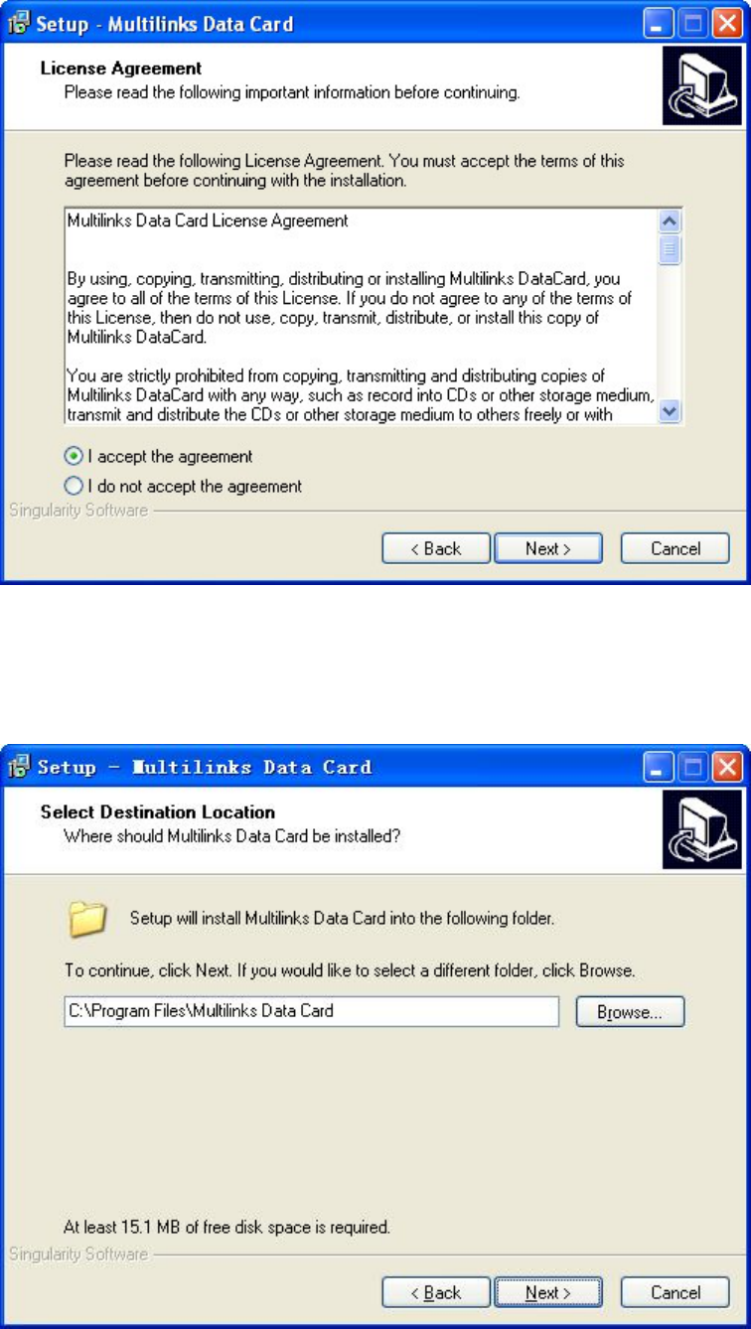Screen dimensions: 751x1329
Task: Click setup icon in Destination Location title bar
Action: click(x=20, y=767)
